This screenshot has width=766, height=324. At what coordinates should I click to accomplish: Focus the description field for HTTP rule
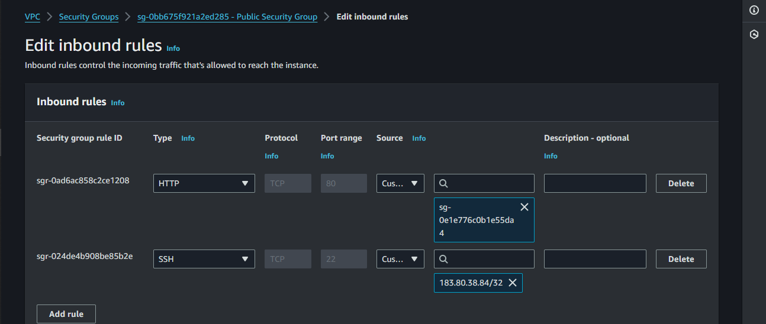coord(595,183)
